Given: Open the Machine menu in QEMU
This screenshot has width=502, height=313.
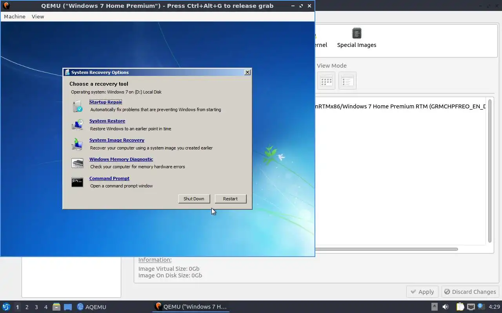Looking at the screenshot, I should 15,16.
